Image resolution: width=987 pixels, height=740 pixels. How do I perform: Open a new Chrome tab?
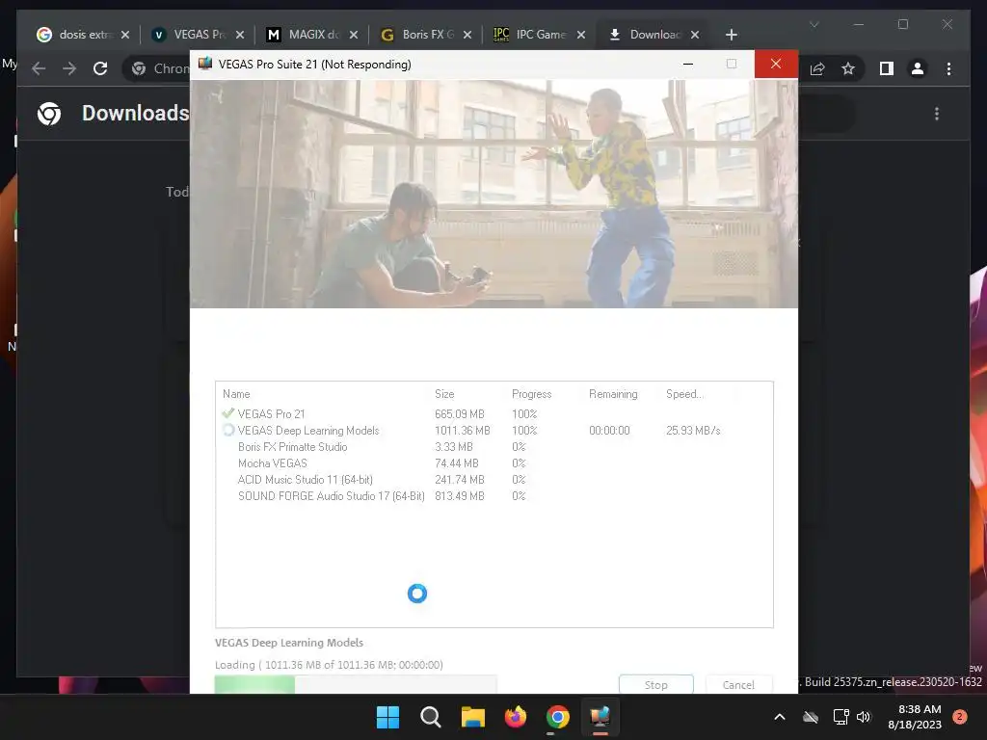(x=731, y=35)
